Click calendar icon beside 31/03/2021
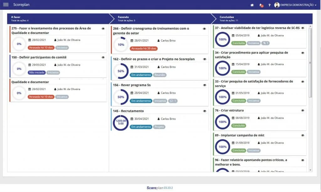Viewport: 321px width, 192px height. 132,67
